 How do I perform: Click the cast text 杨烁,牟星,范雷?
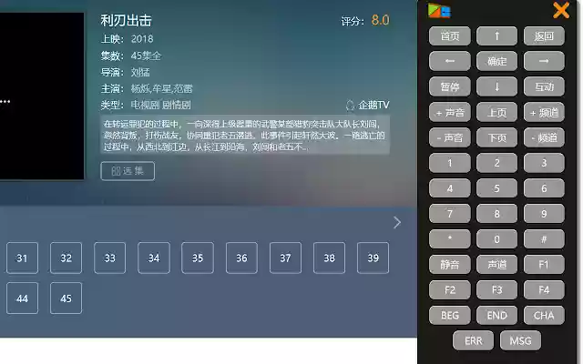point(162,89)
